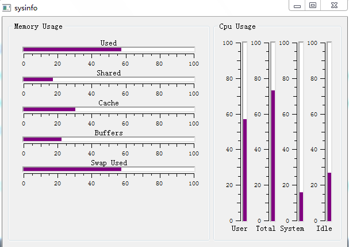Screen dimensions: 349x247
Task: Select the Swap Used progress bar
Action: [108, 169]
